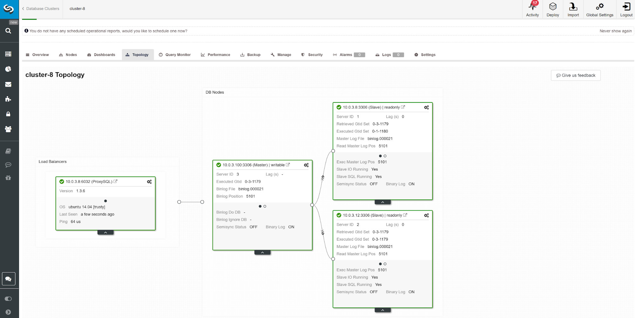
Task: Click Give us feedback button
Action: coord(576,75)
